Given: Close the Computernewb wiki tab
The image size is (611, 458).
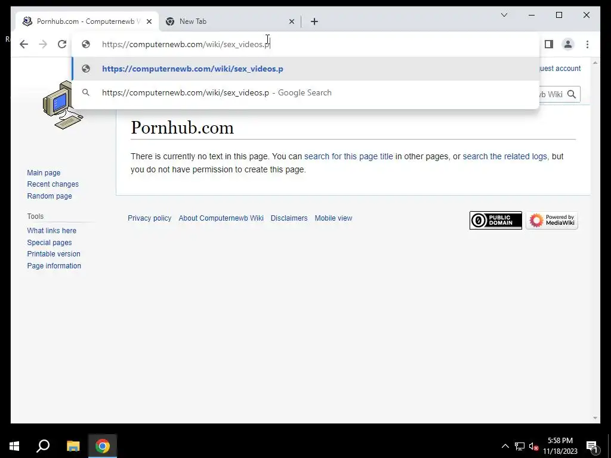Looking at the screenshot, I should pos(149,21).
